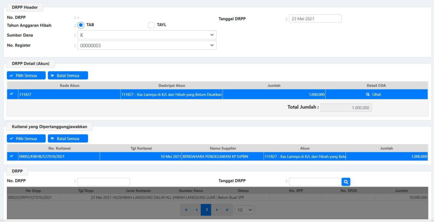The width and height of the screenshot is (434, 222).
Task: Go to previous page in DRPP pagination
Action: [196, 210]
